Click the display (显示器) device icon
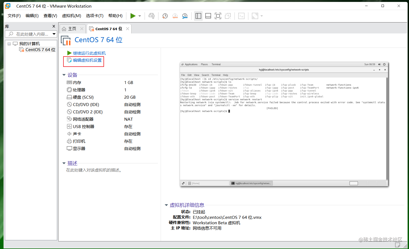 [x=69, y=148]
